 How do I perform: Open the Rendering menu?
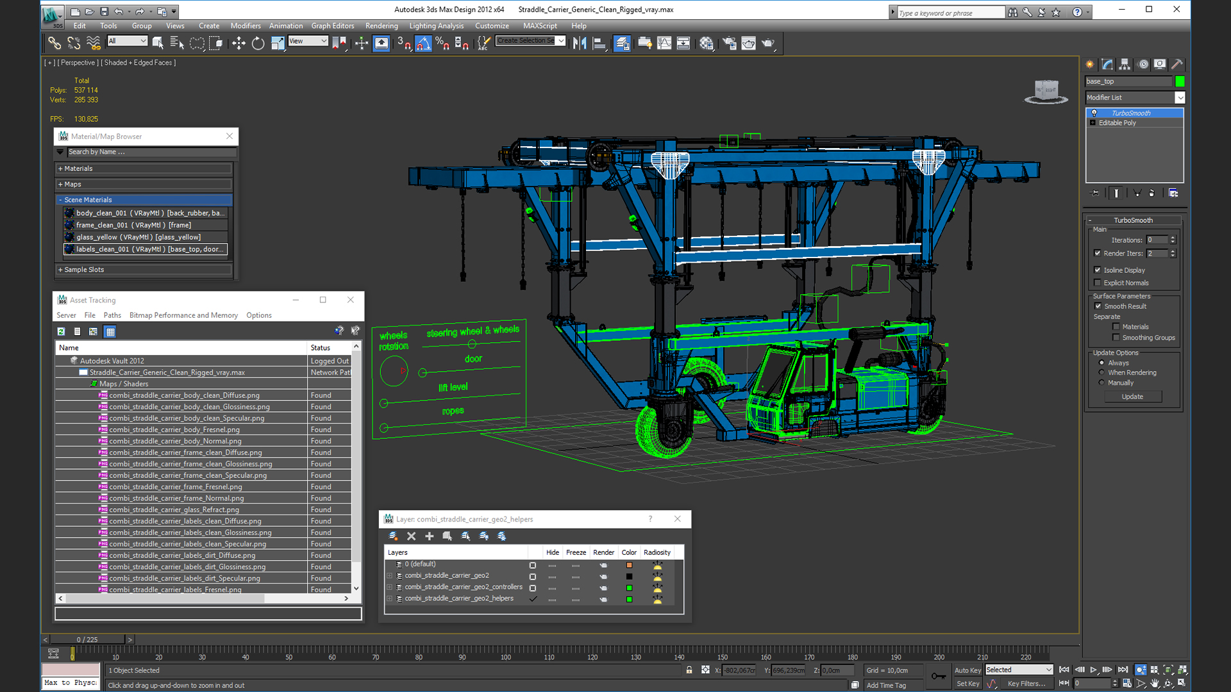pyautogui.click(x=381, y=26)
